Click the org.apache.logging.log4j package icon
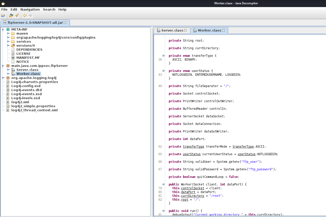This screenshot has height=217, width=326. [8, 78]
